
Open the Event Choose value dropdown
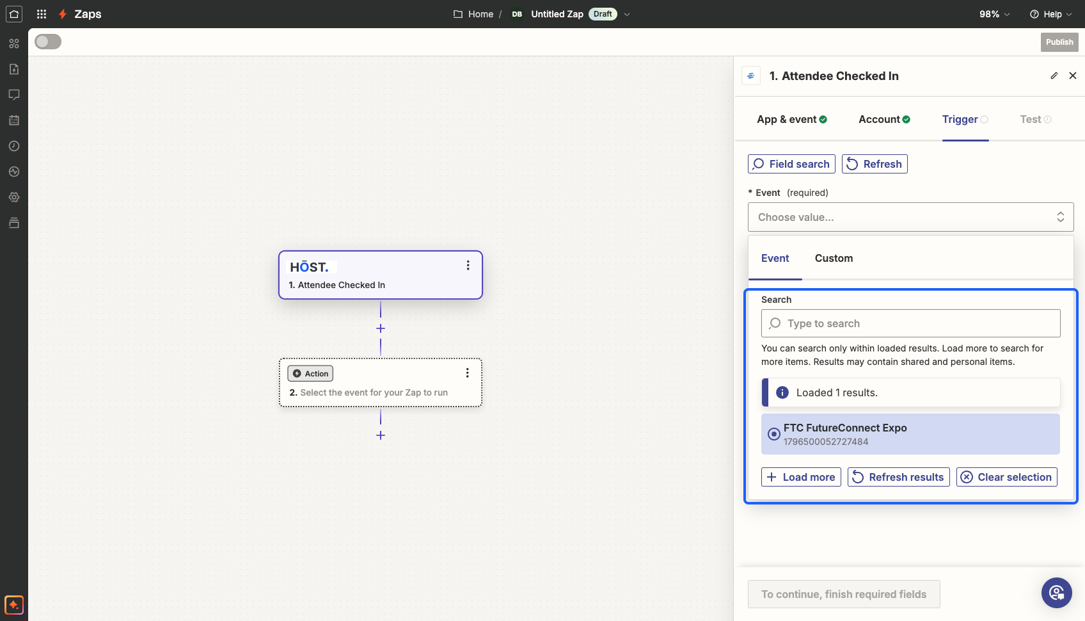coord(911,217)
